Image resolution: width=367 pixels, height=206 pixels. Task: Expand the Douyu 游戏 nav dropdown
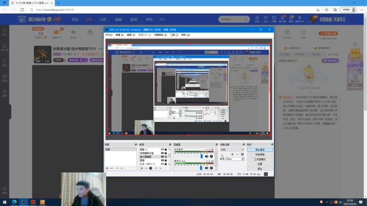tap(134, 19)
